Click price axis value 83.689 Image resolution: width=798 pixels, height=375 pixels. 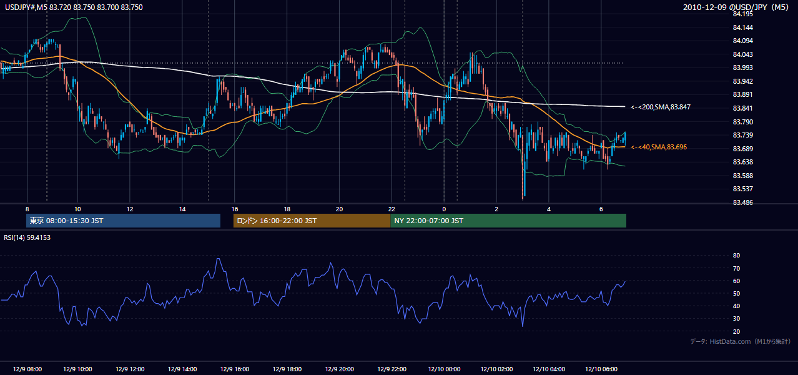pos(743,148)
